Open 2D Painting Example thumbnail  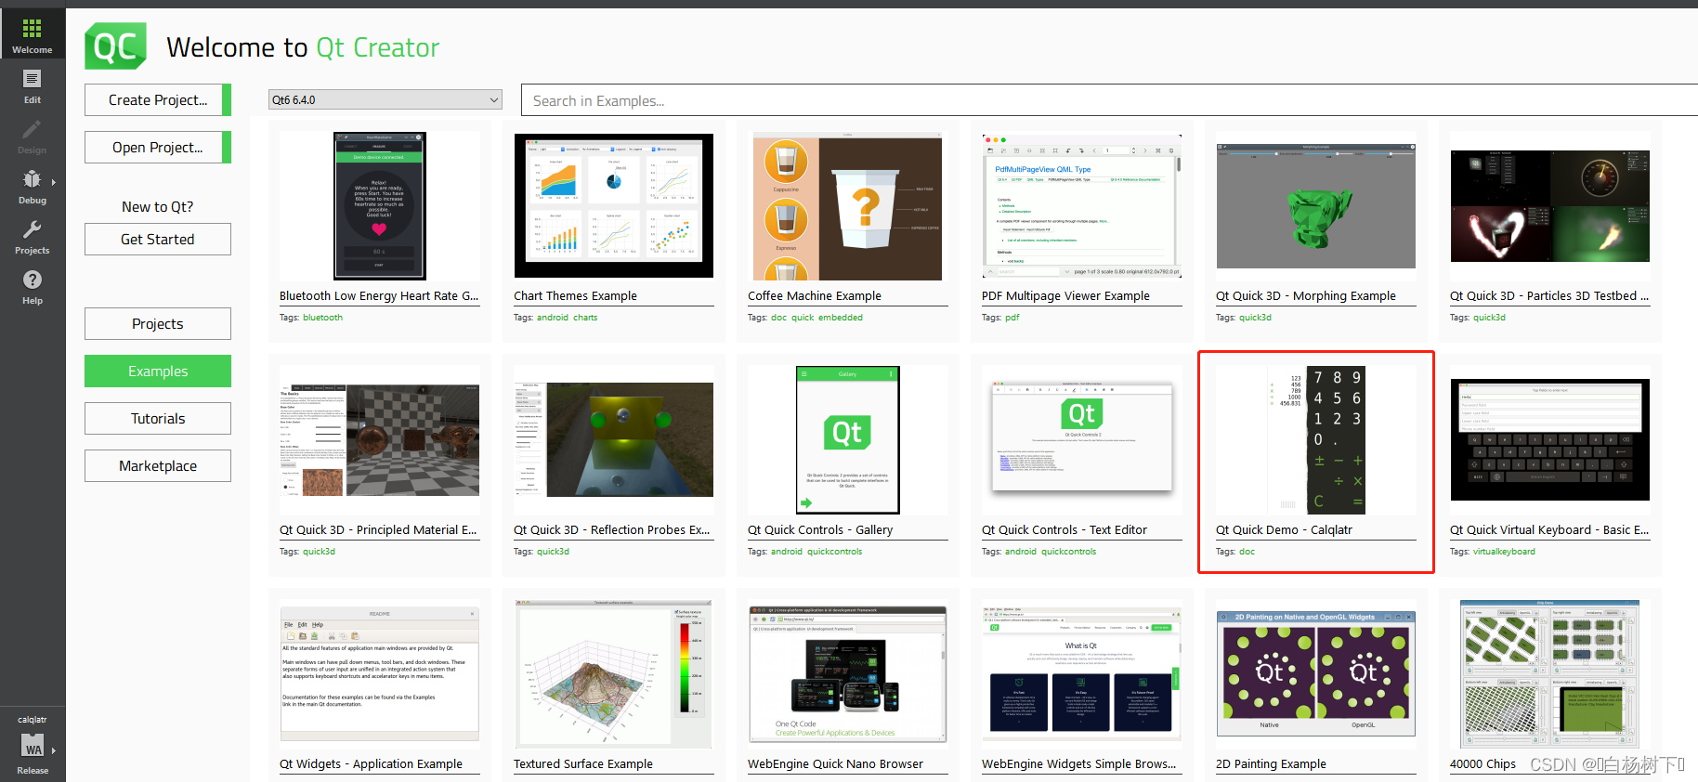[1316, 674]
